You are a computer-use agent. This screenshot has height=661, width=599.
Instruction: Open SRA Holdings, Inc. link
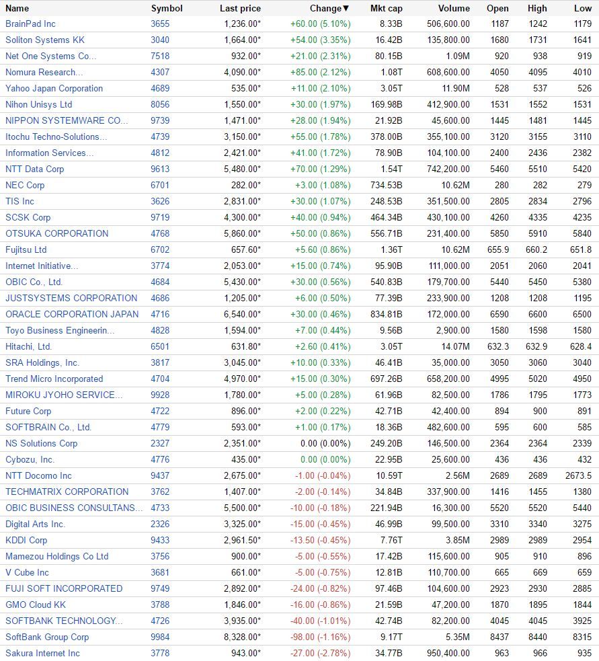click(42, 362)
